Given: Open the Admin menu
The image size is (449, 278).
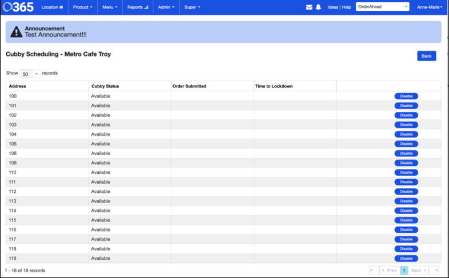Looking at the screenshot, I should tap(165, 7).
